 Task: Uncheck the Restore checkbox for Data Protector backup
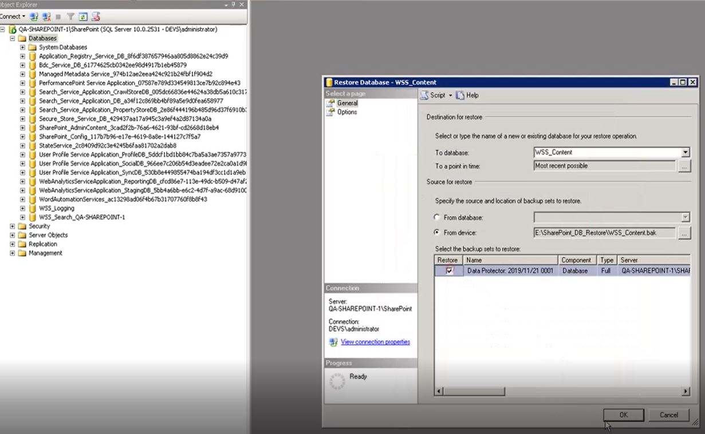tap(450, 271)
